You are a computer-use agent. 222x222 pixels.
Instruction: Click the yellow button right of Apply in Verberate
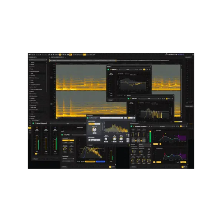(183, 162)
